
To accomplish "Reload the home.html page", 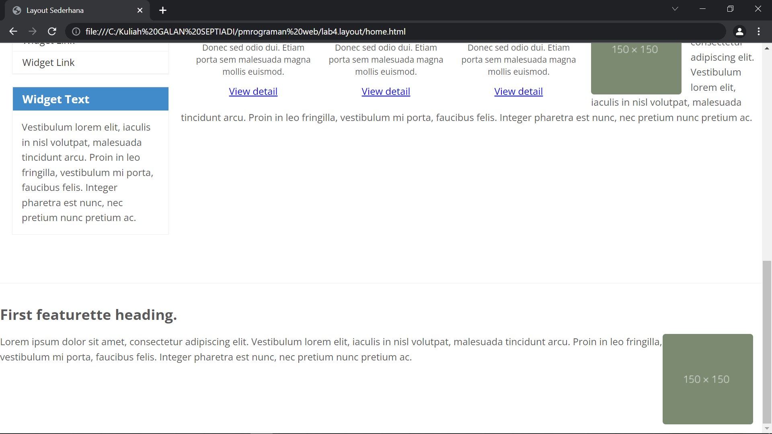I will pos(52,31).
